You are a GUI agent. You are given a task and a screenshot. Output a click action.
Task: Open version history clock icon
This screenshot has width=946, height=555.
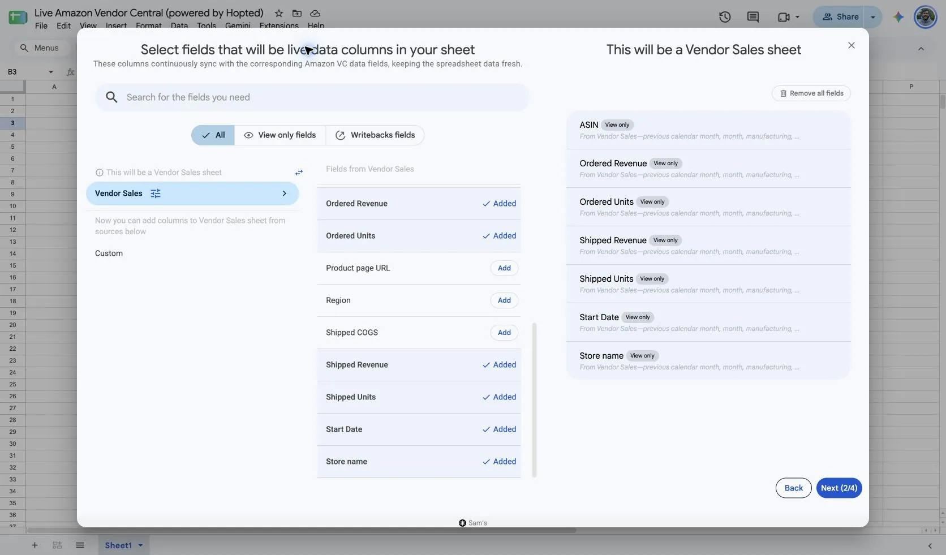725,17
